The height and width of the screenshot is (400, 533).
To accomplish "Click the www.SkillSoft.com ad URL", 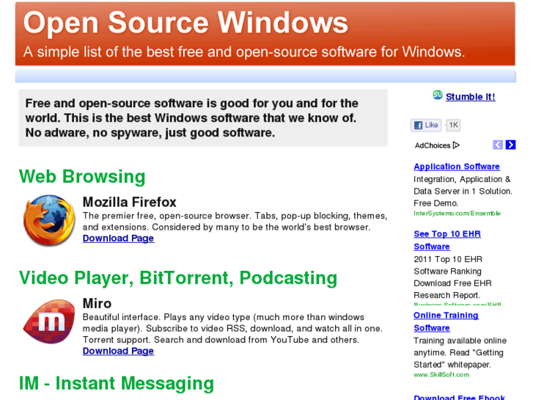I will pyautogui.click(x=441, y=375).
